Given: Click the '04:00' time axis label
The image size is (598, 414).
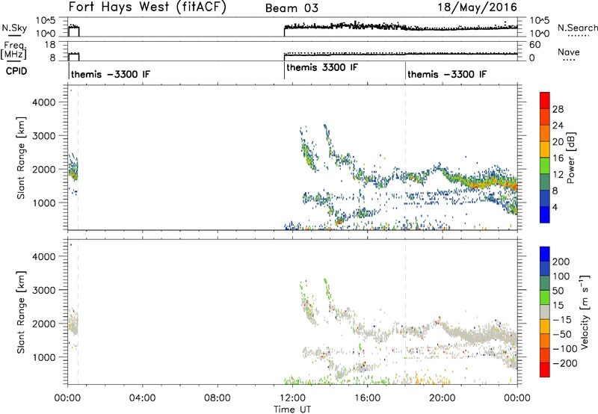Looking at the screenshot, I should pos(142,398).
